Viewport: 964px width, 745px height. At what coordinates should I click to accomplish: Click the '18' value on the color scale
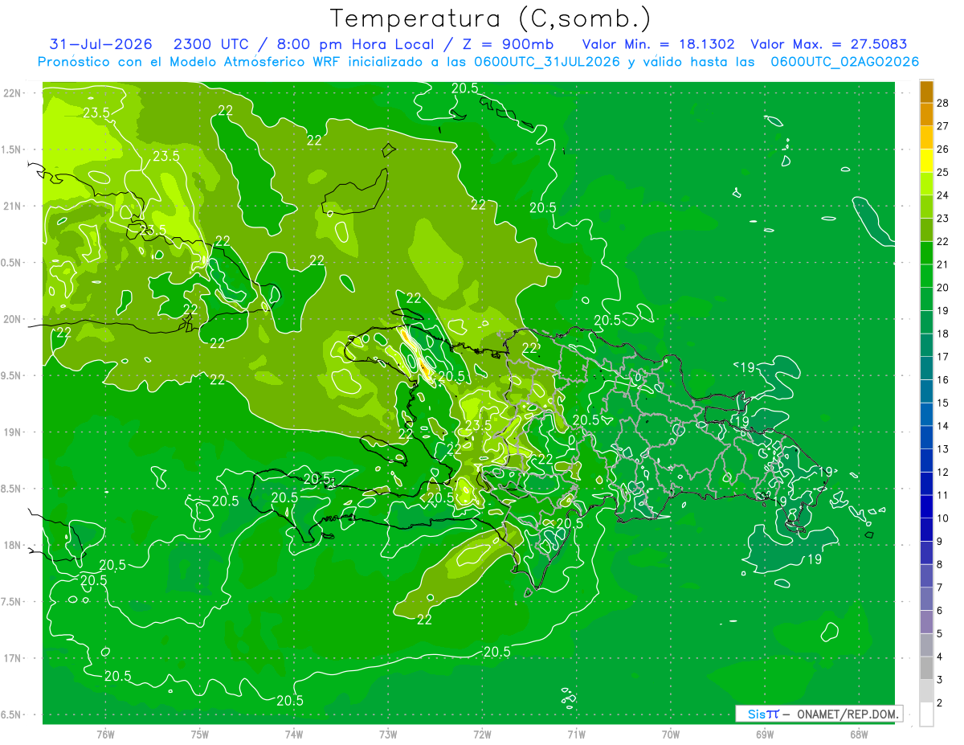click(944, 334)
